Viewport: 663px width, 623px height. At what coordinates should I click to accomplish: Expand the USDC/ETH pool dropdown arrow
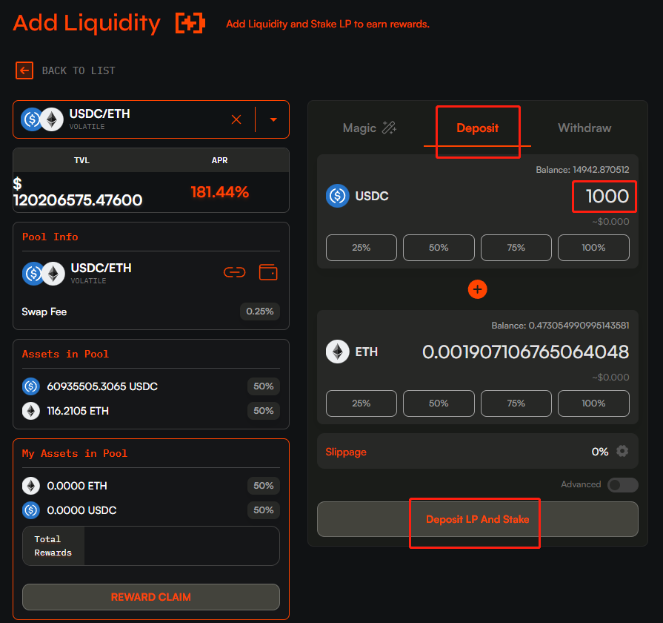pos(273,119)
